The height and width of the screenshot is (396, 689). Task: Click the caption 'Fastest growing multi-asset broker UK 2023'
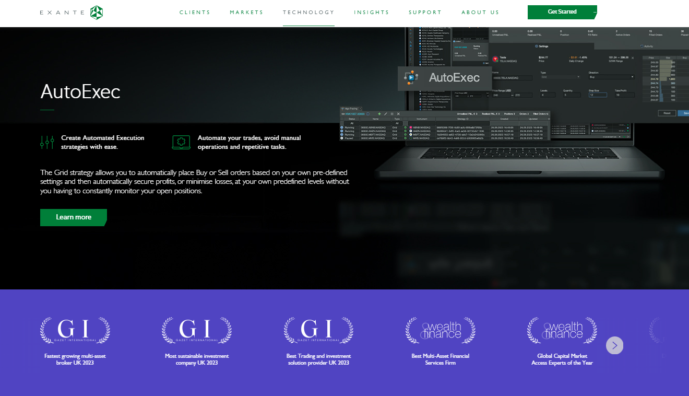(75, 359)
